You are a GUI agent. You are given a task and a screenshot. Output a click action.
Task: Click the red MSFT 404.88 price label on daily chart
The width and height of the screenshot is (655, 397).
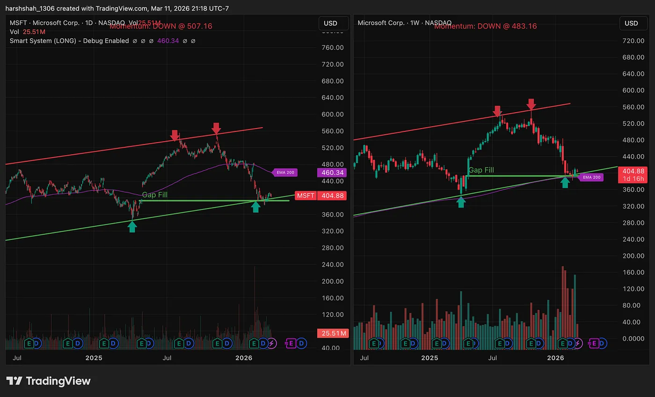321,195
